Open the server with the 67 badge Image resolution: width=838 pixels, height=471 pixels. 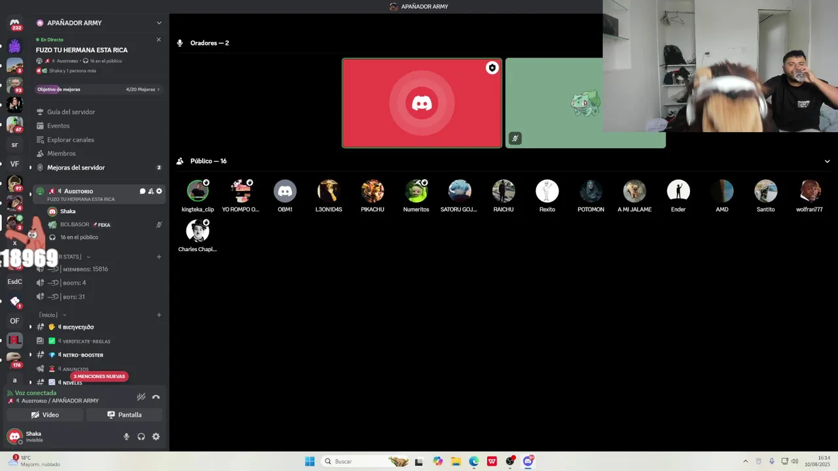click(x=14, y=124)
